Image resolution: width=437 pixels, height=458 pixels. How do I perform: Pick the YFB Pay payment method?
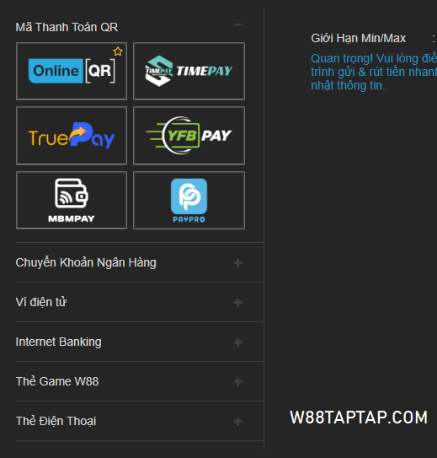189,136
